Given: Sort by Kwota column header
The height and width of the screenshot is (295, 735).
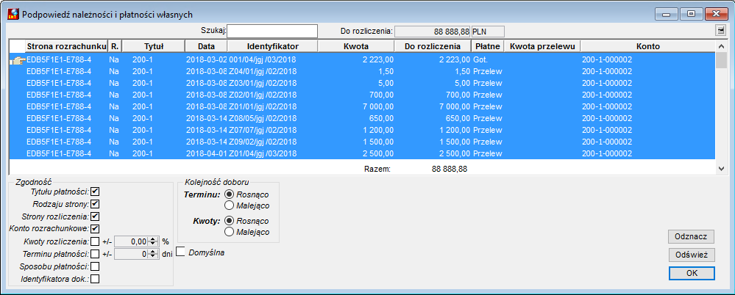Looking at the screenshot, I should coord(356,46).
